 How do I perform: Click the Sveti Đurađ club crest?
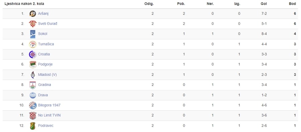[x=33, y=24]
